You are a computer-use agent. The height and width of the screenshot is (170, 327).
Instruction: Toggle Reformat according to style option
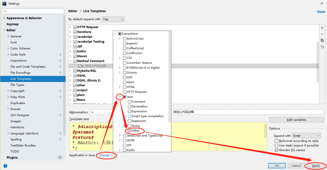(x=276, y=141)
